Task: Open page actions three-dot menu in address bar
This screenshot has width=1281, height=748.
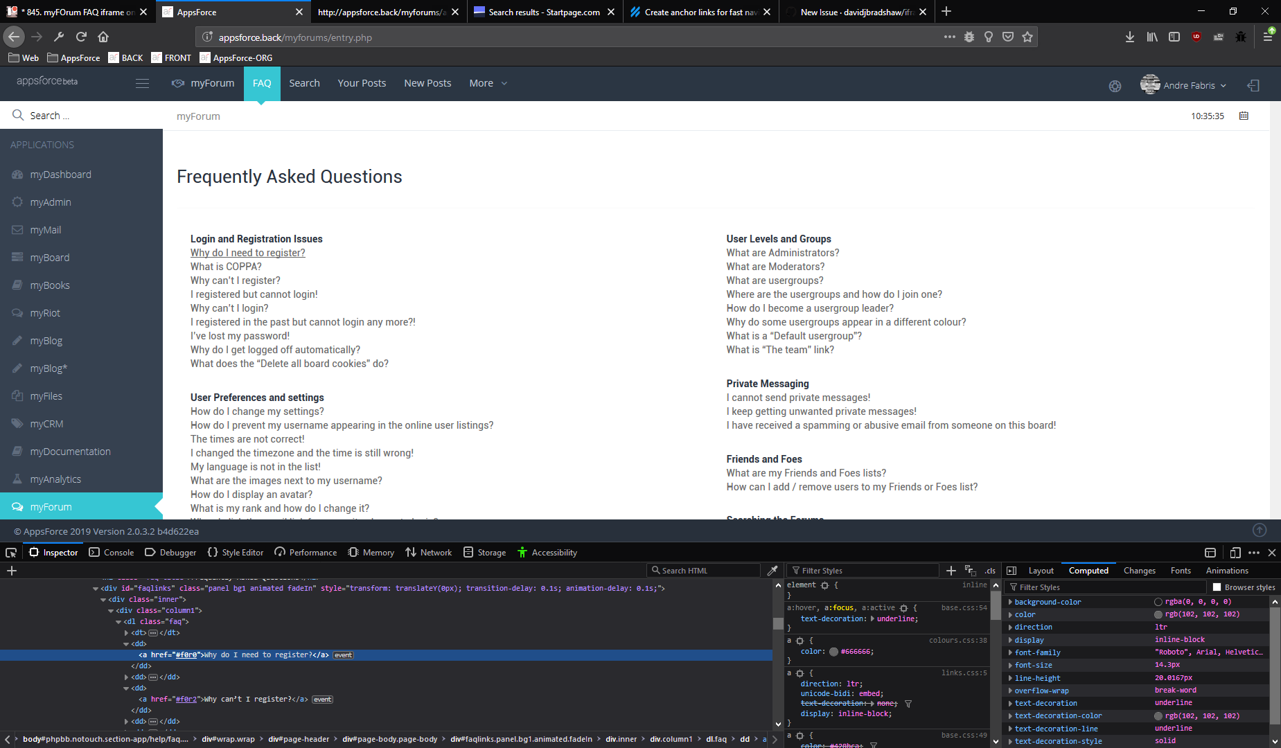Action: 950,37
